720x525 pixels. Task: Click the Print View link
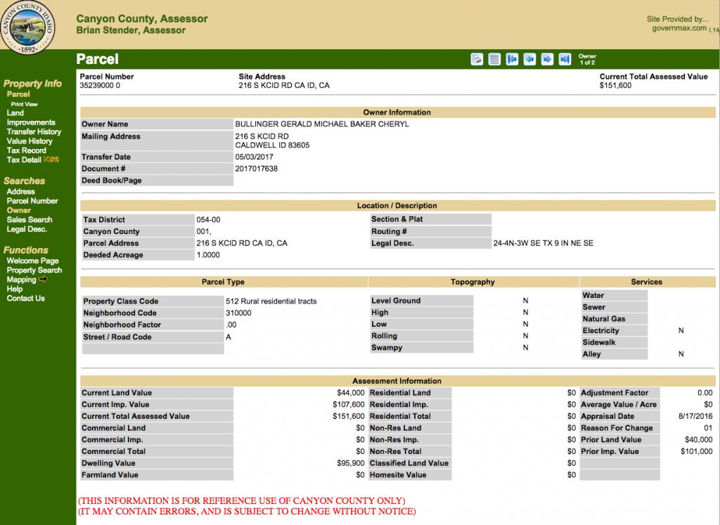[x=25, y=104]
